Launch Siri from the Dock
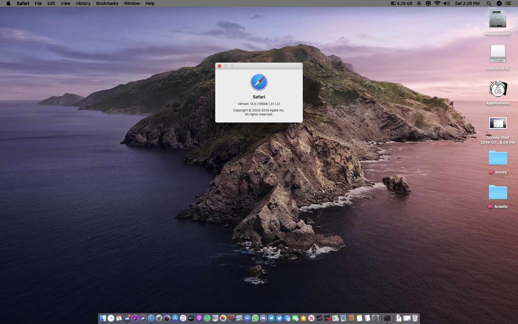The width and height of the screenshot is (518, 324). tap(143, 318)
